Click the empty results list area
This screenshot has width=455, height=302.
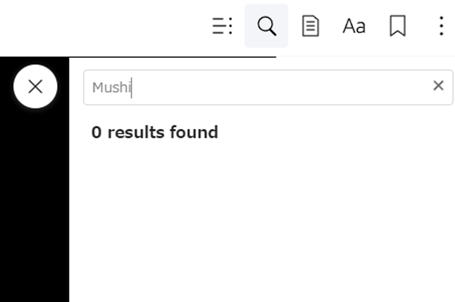pyautogui.click(x=262, y=221)
